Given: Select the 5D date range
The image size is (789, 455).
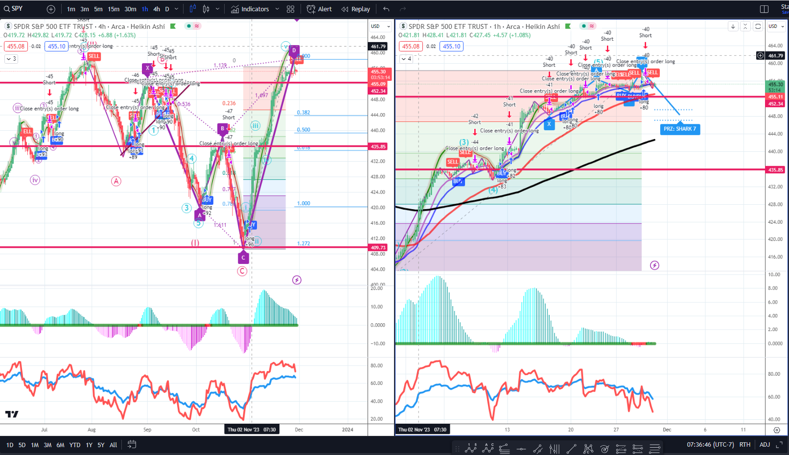Looking at the screenshot, I should pyautogui.click(x=22, y=445).
